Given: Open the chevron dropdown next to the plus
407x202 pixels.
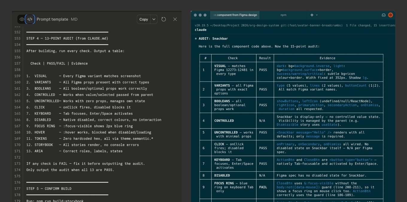Looking at the screenshot, I should tap(317, 15).
